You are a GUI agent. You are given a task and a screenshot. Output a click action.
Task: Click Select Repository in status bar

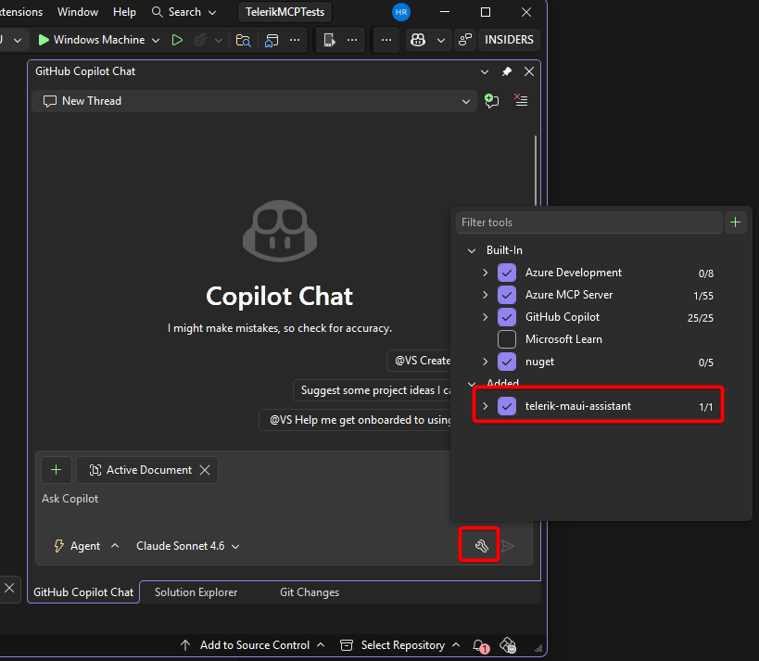point(400,645)
